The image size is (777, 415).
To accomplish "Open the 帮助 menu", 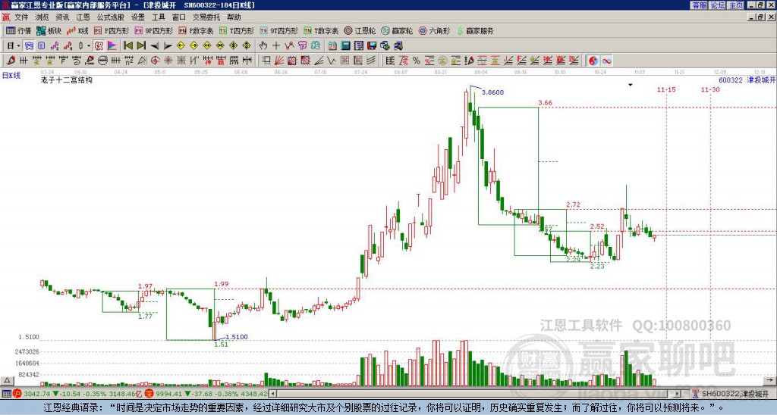I will click(x=234, y=17).
